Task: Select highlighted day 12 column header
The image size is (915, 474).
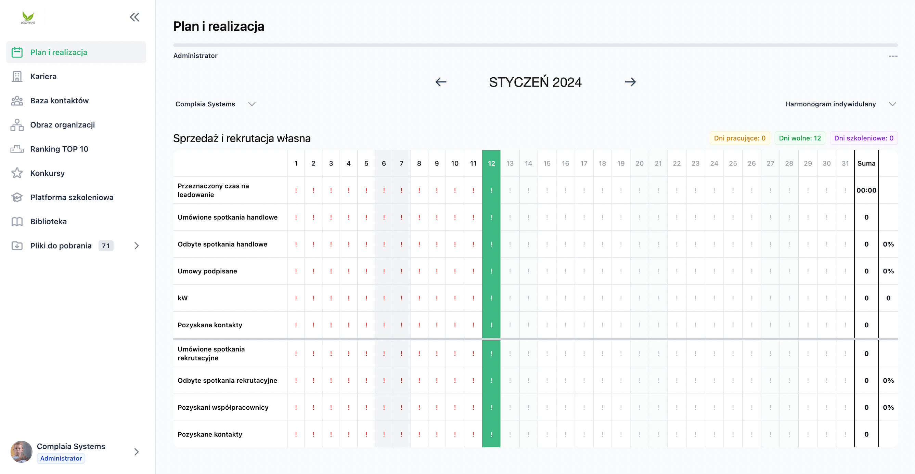Action: click(x=491, y=163)
